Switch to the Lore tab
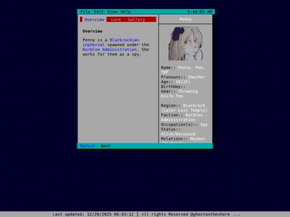The width and height of the screenshot is (290, 217). (116, 20)
